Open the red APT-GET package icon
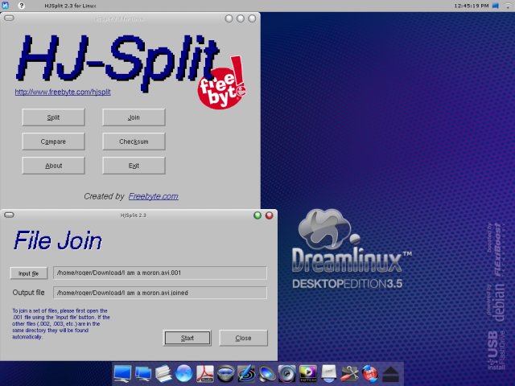515x386 pixels. 370,374
